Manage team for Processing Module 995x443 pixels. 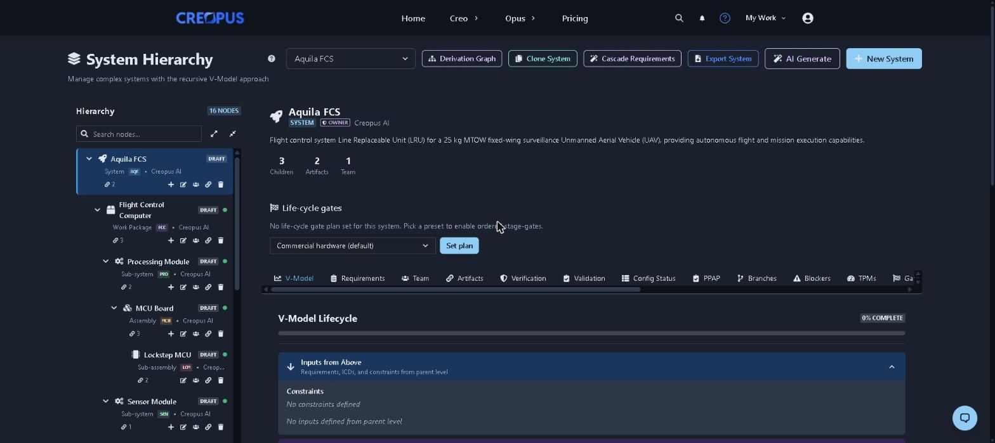(x=196, y=287)
